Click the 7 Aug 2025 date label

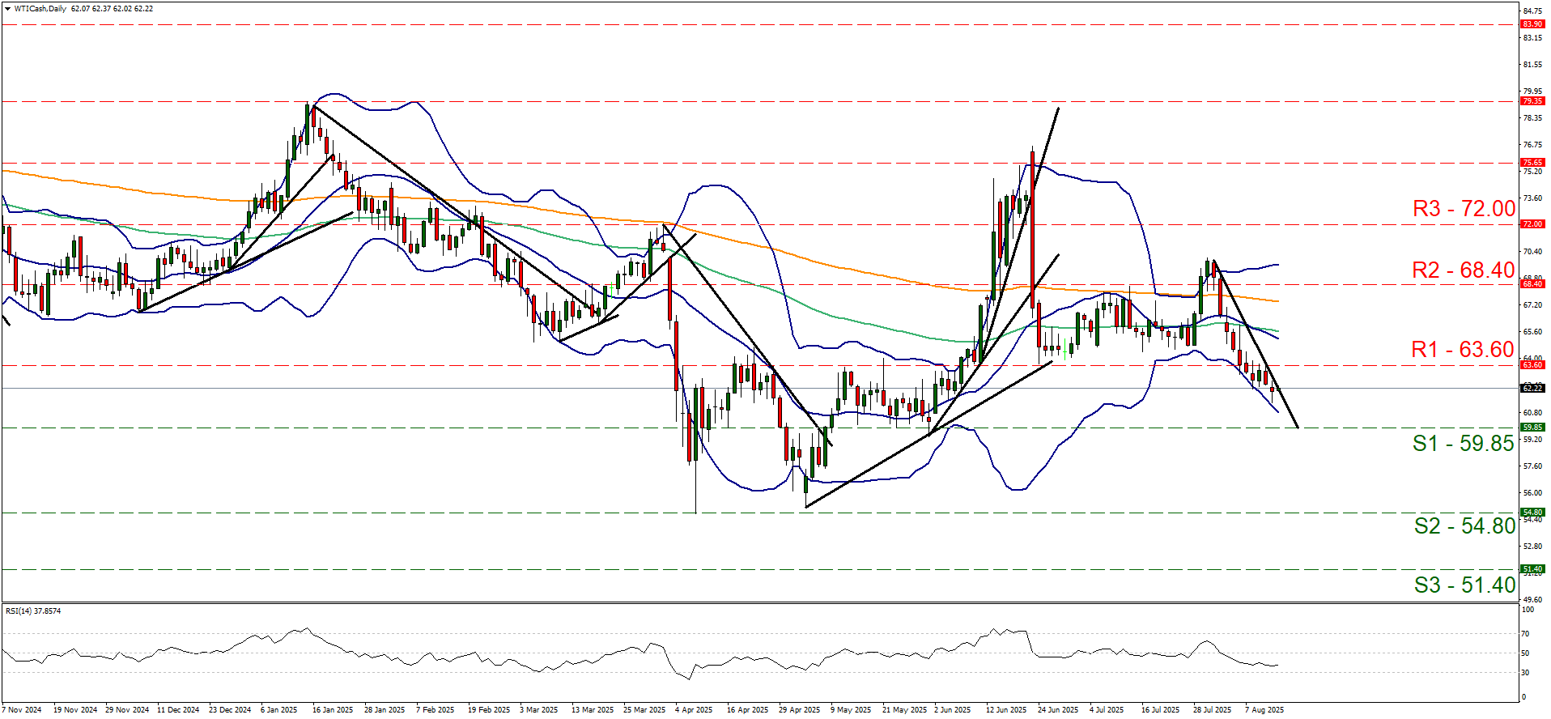(1264, 710)
